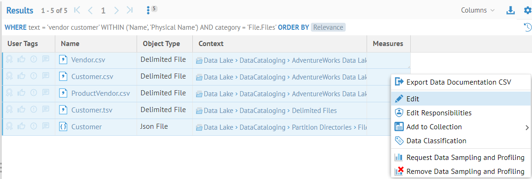The height and width of the screenshot is (179, 532).
Task: Open the Customer Json file link
Action: click(86, 127)
